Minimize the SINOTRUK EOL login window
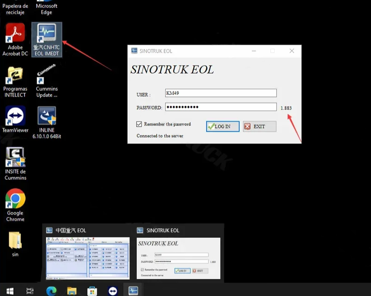This screenshot has width=371, height=296. (x=254, y=51)
